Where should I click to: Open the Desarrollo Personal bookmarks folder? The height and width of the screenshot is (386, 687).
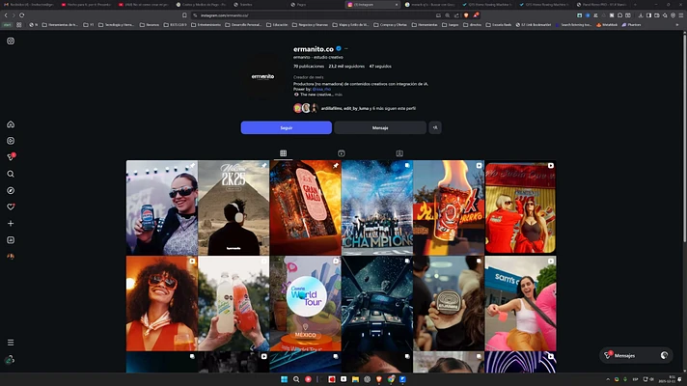click(x=244, y=25)
